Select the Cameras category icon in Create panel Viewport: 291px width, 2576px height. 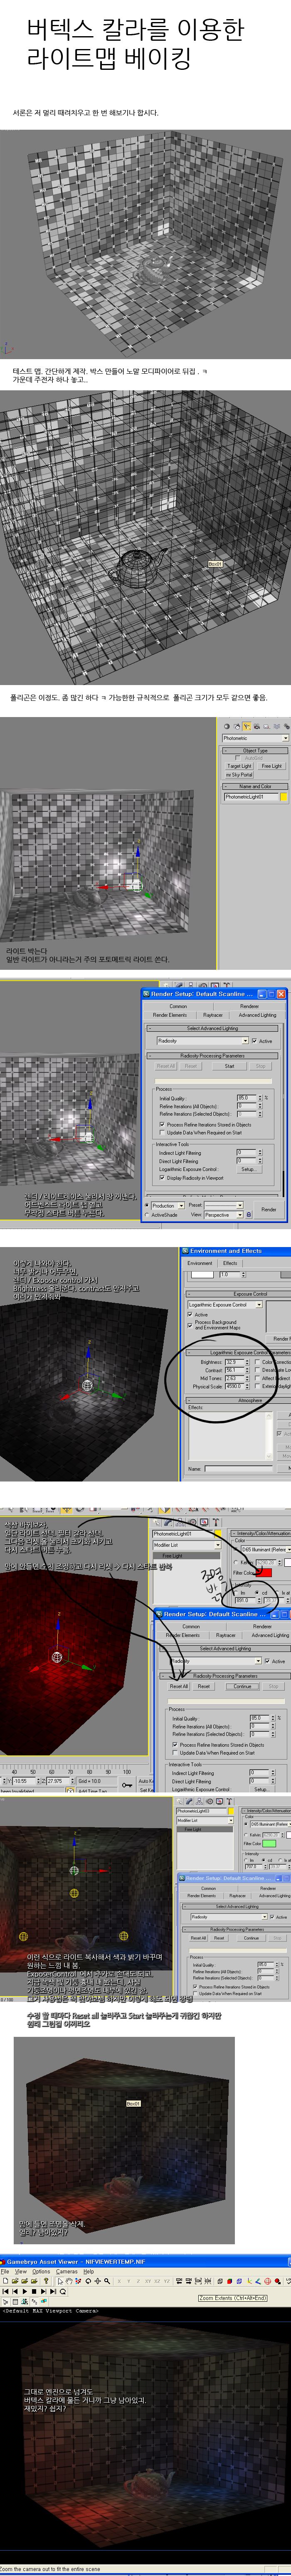point(256,726)
